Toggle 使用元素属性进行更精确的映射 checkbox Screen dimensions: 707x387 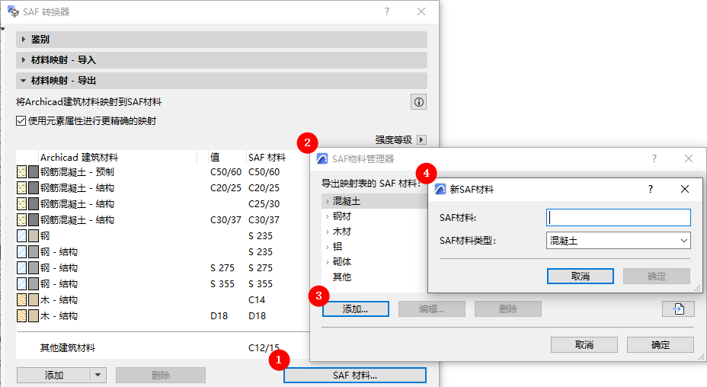(x=21, y=121)
